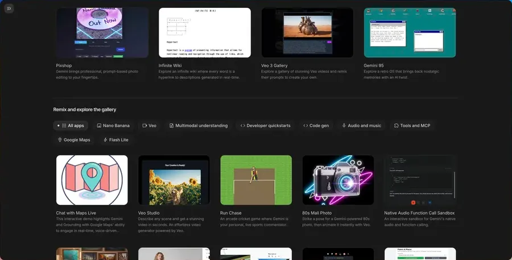This screenshot has height=260, width=512.
Task: Open the sidebar menu icon at top left
Action: (9, 9)
